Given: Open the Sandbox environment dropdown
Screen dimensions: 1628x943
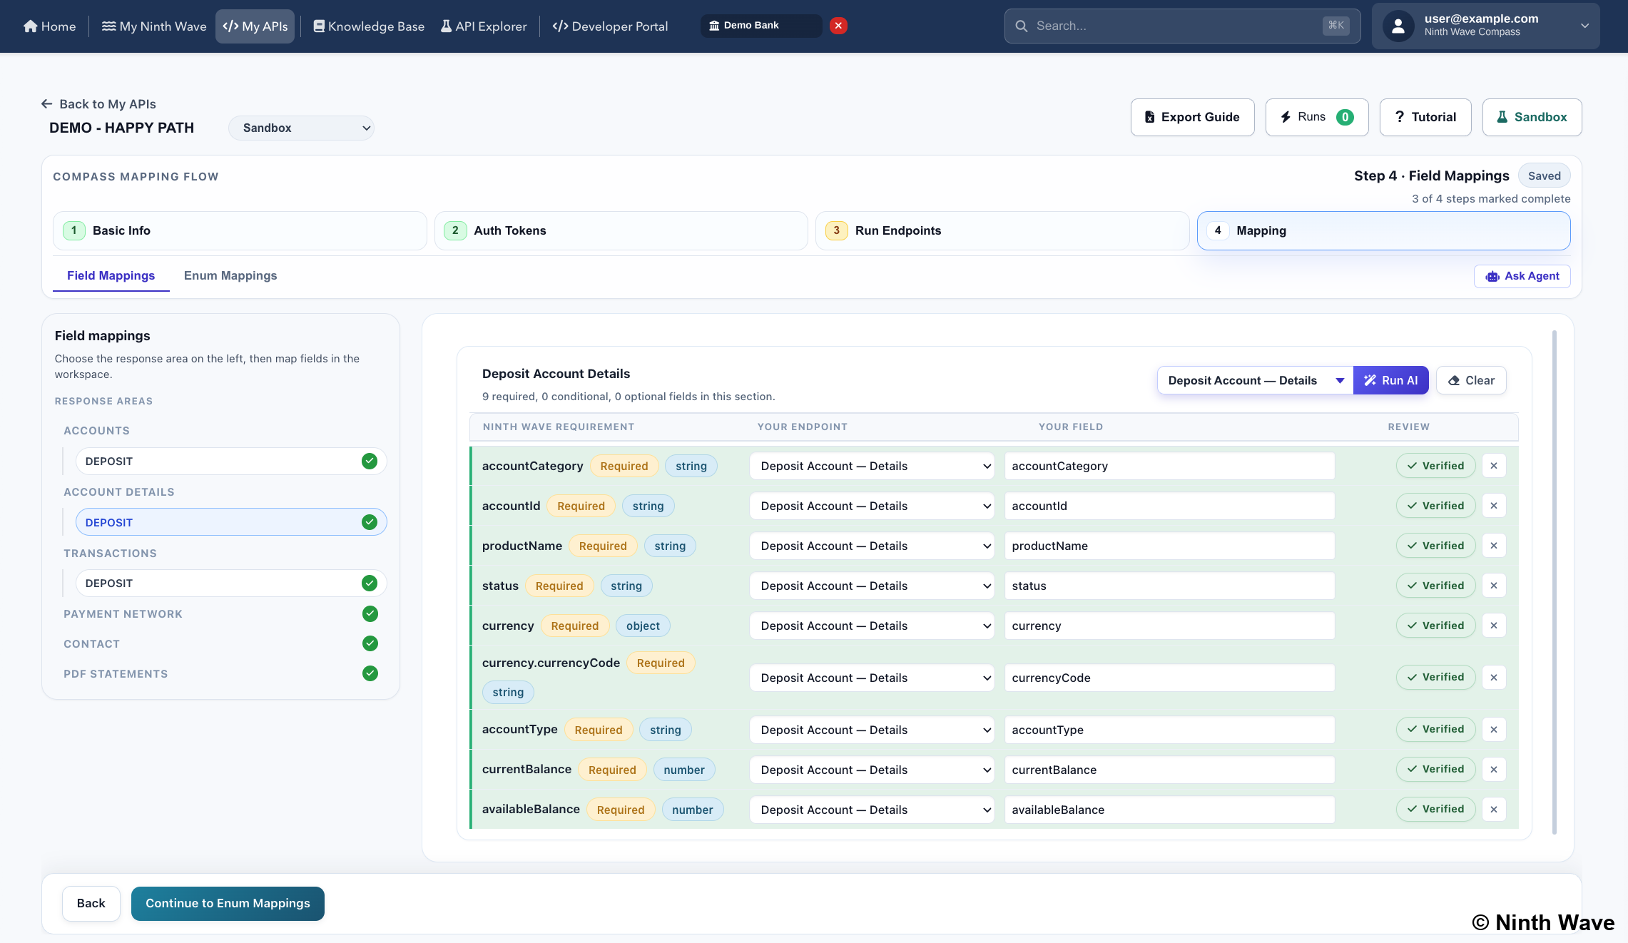Looking at the screenshot, I should (x=301, y=128).
